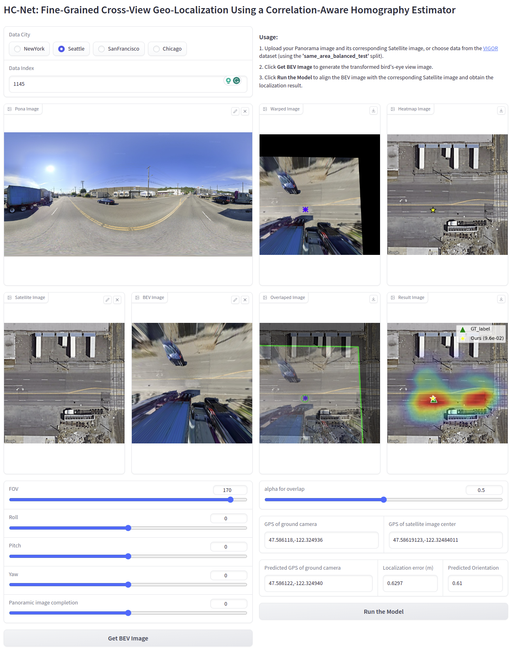Adjust the alpha for overlap slider
This screenshot has width=511, height=653.
384,500
